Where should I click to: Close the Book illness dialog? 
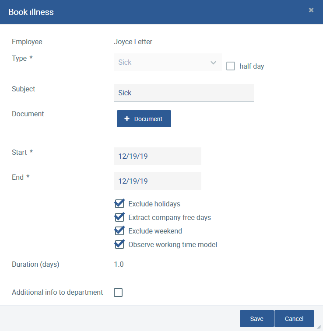(311, 10)
